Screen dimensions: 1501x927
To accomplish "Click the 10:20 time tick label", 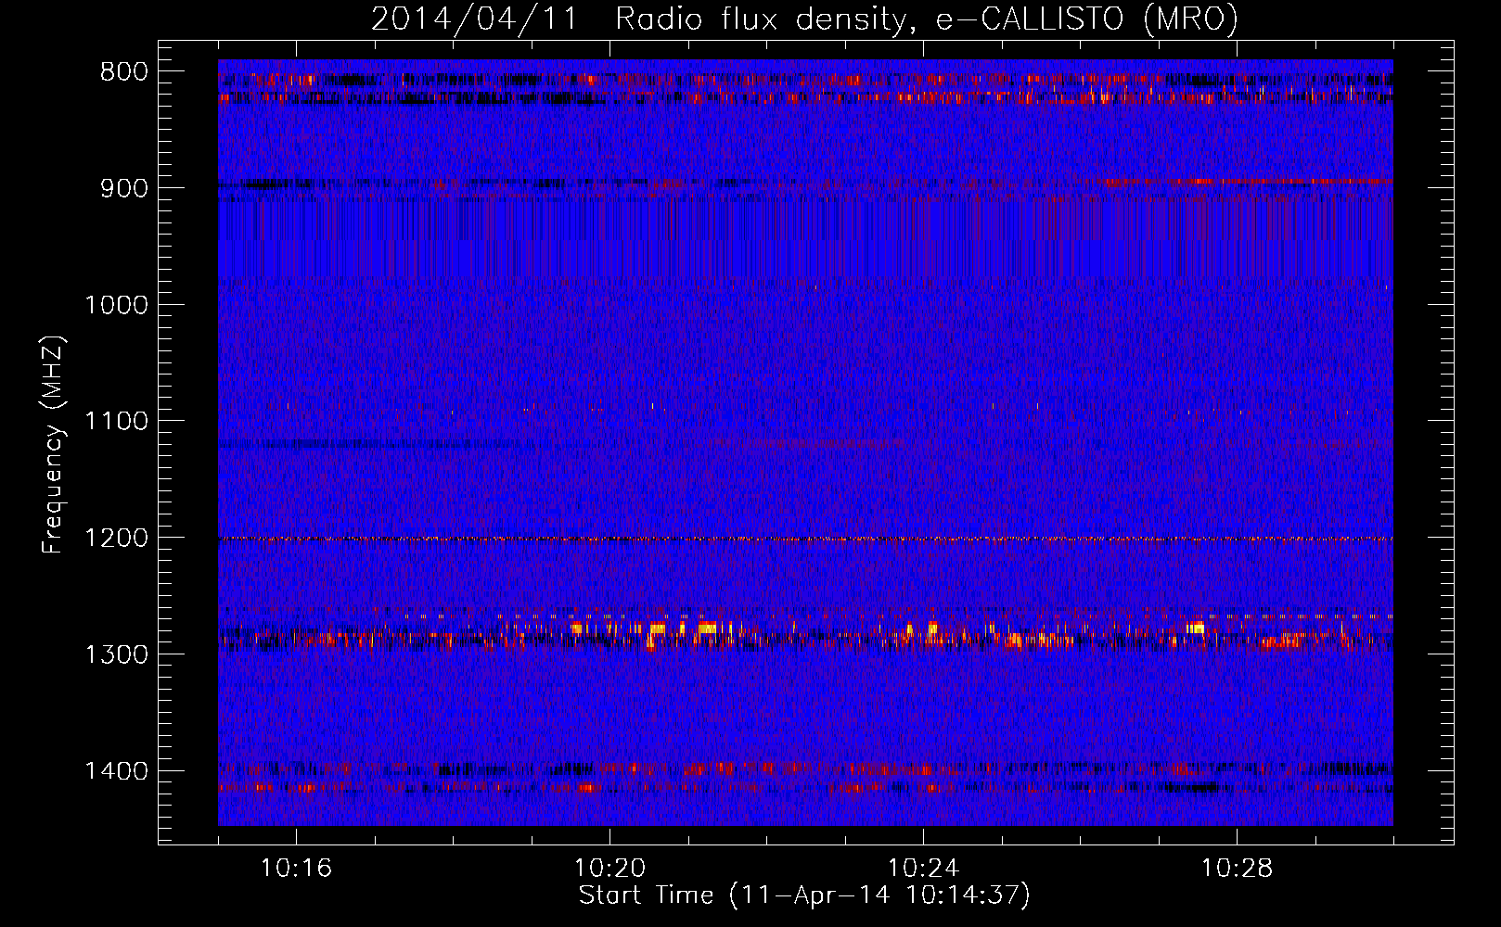I will (609, 869).
